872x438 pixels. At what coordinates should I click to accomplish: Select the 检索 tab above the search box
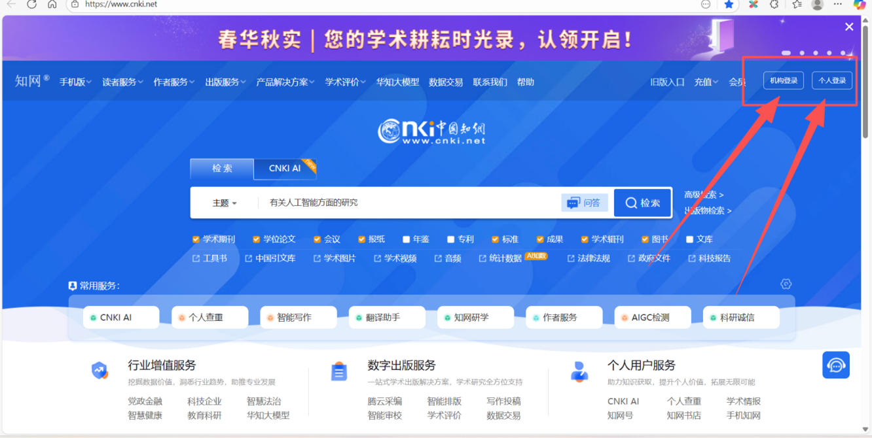222,168
